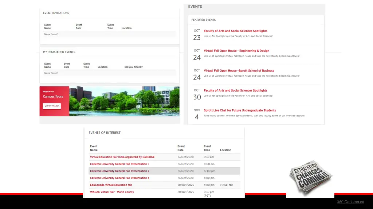Click the Location header in Events of Interest
The image size is (373, 209).
pyautogui.click(x=225, y=150)
